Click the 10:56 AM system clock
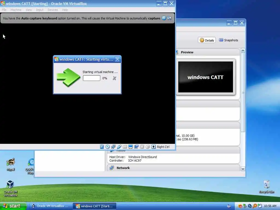 tap(270, 206)
